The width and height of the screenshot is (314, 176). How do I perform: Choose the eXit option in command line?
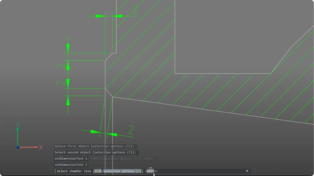tap(98, 171)
